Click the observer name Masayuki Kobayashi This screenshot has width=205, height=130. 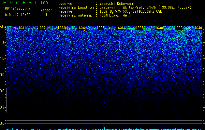coord(117,4)
